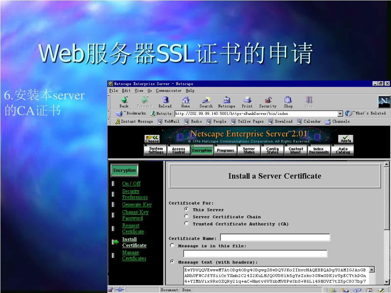Open Channels personal toolbar folder
391x293 pixels.
tap(338, 121)
